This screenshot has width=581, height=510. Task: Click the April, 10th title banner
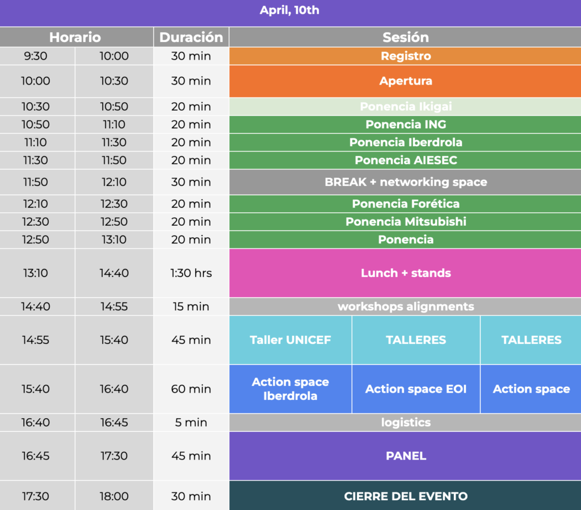point(290,11)
